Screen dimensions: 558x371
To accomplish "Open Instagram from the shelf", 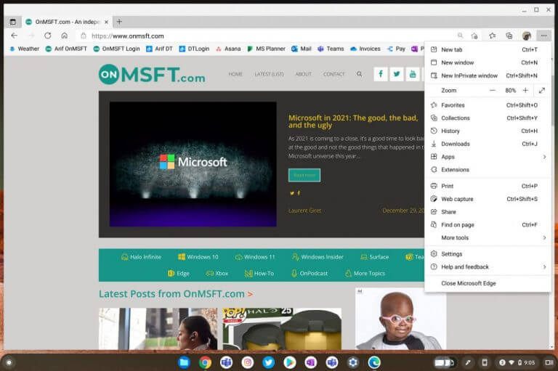I will tap(247, 362).
